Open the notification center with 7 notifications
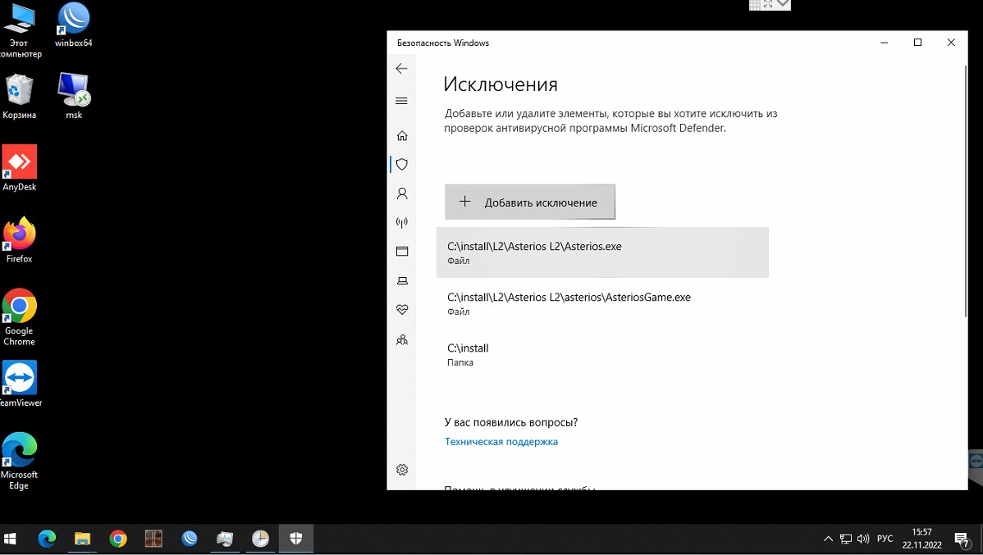 (961, 539)
